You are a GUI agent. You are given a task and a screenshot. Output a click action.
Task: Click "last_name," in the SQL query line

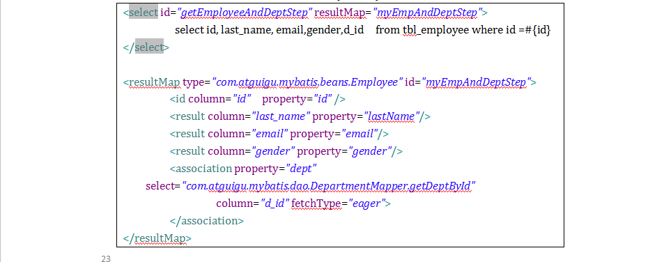pos(247,30)
